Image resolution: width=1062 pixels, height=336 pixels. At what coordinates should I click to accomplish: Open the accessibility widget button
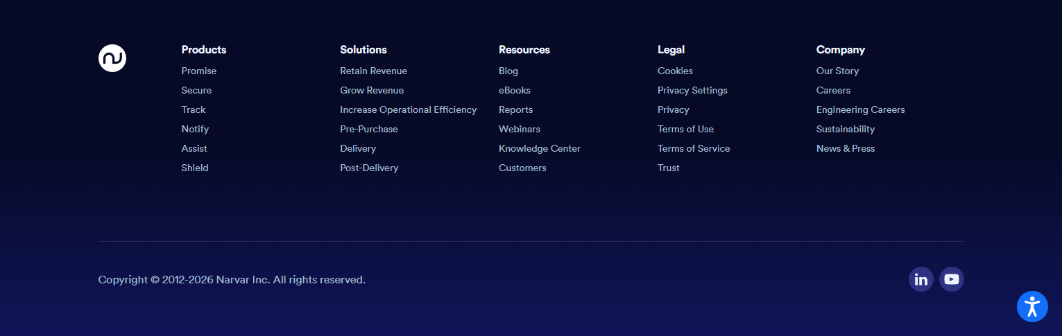coord(1032,306)
